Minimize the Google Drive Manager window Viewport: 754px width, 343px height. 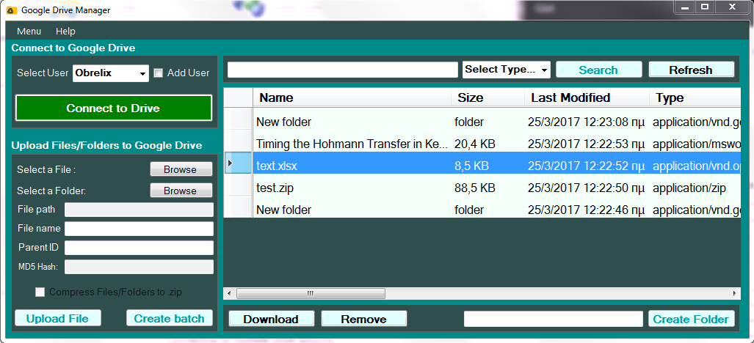point(685,7)
